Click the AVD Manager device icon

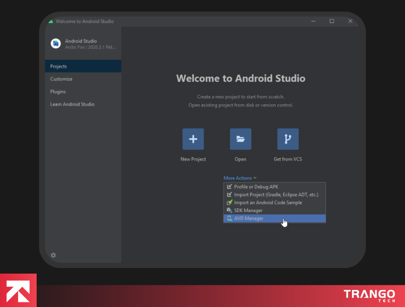[229, 218]
